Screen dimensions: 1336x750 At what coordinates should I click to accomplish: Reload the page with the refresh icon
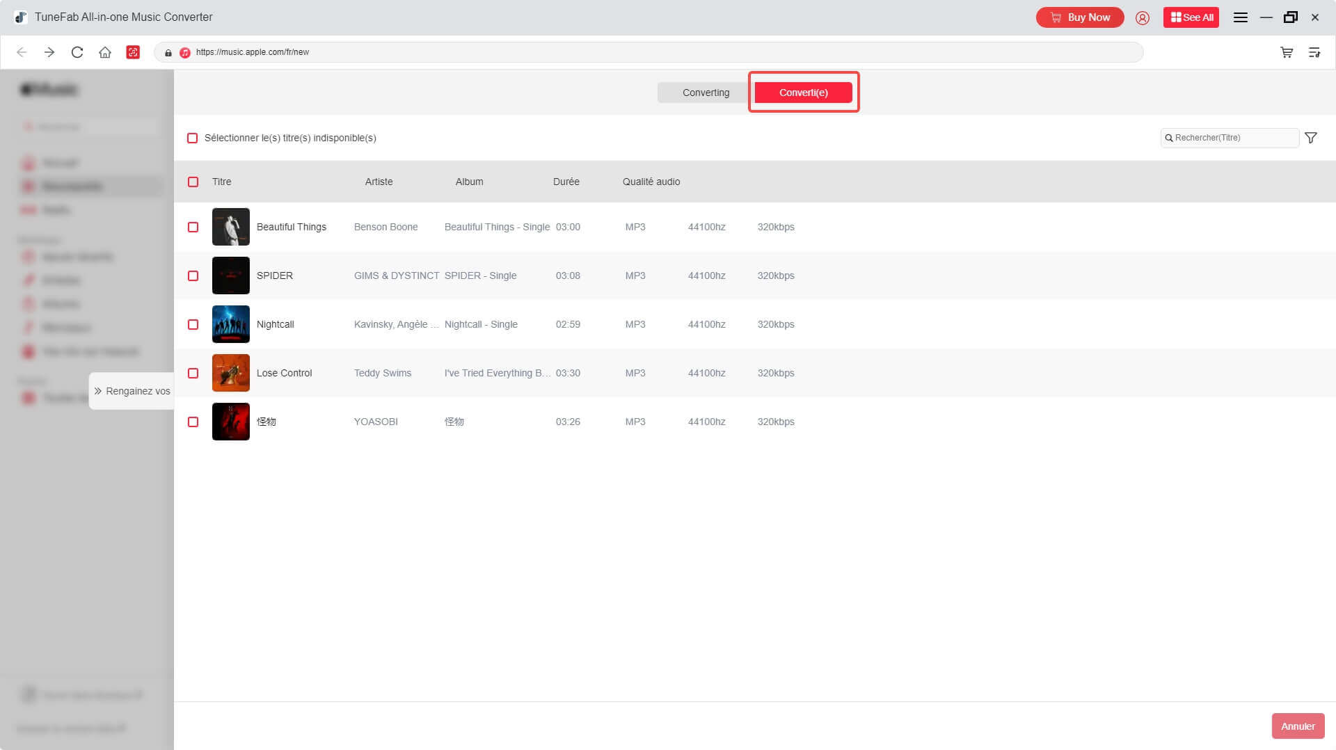(77, 52)
